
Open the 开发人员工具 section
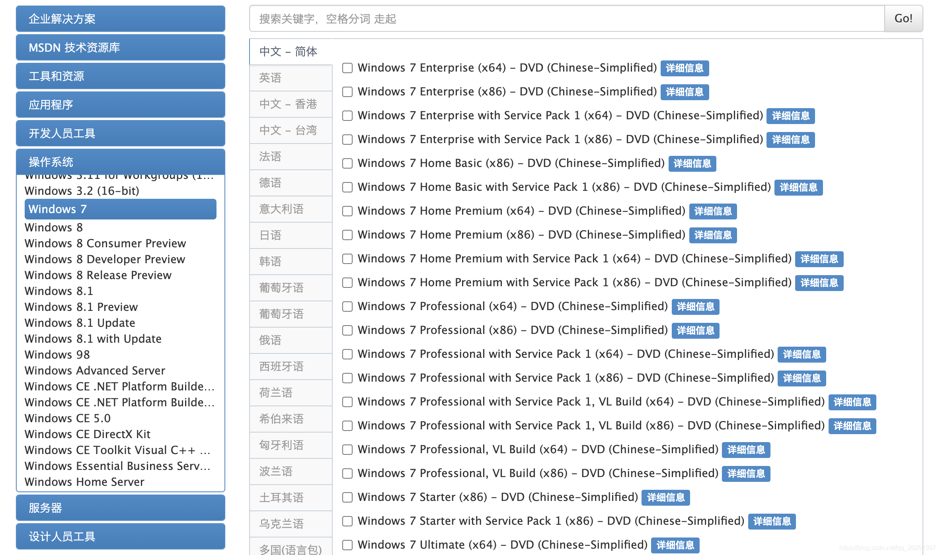point(120,133)
